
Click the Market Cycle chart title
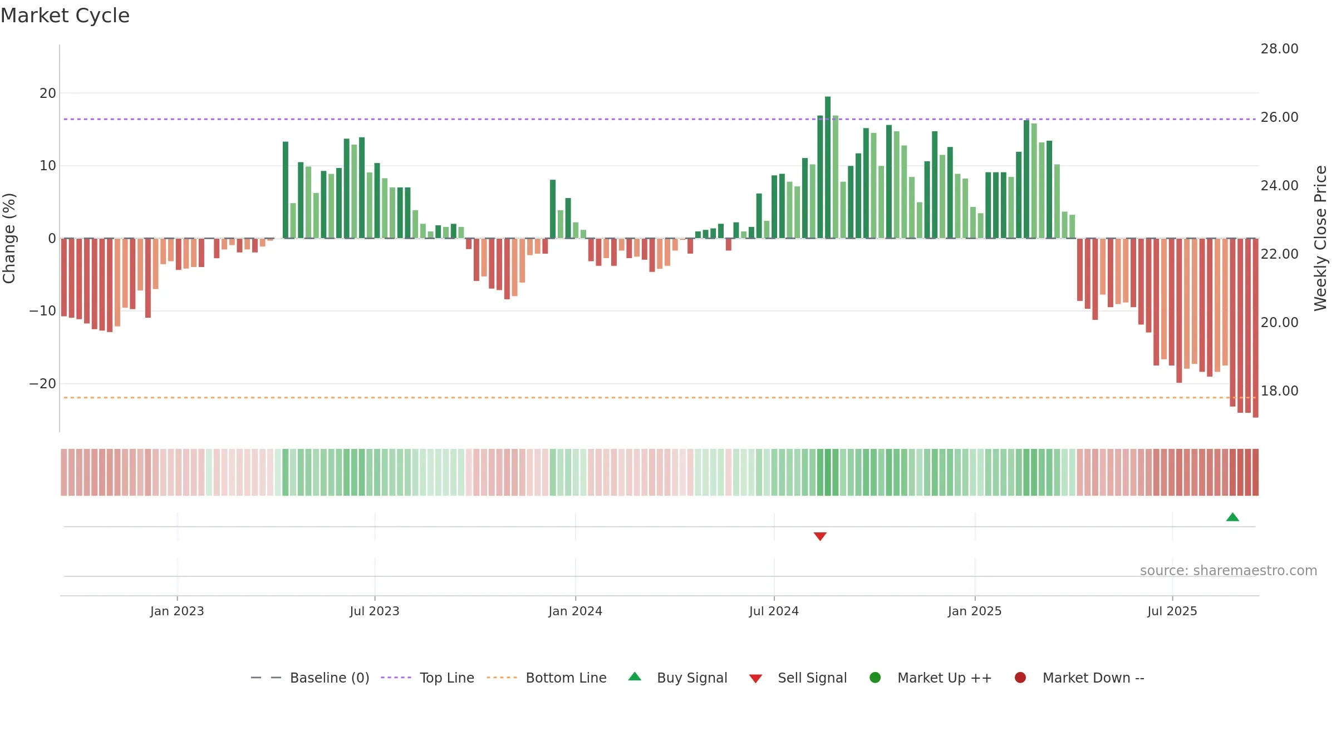pyautogui.click(x=65, y=16)
